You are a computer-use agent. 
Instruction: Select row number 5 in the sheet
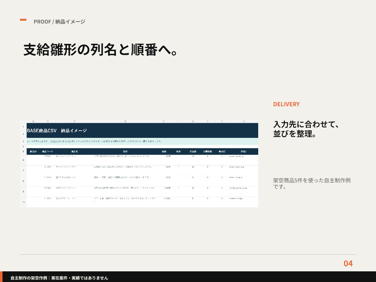pyautogui.click(x=23, y=151)
